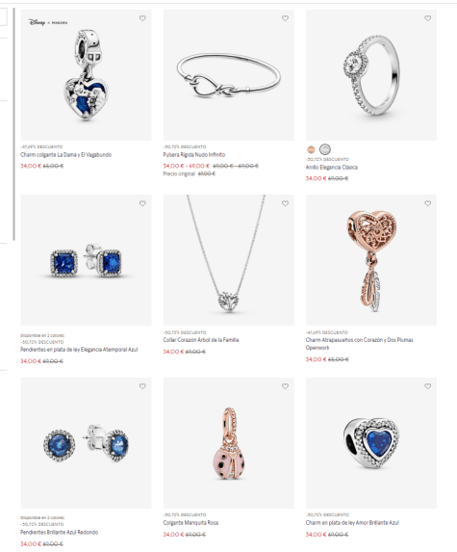Viewport: 457px width, 552px height.
Task: Wishlist the Charm Amor Brillante Azul
Action: pyautogui.click(x=427, y=386)
